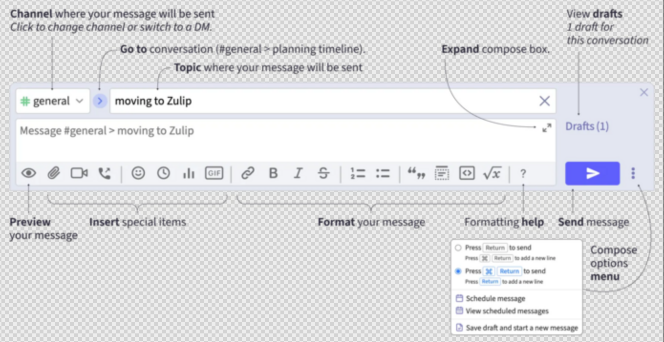
Task: Apply bold formatting
Action: (x=273, y=173)
